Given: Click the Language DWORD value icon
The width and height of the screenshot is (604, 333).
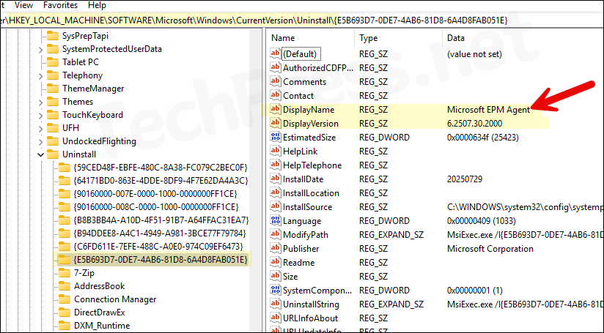Looking at the screenshot, I should click(275, 220).
